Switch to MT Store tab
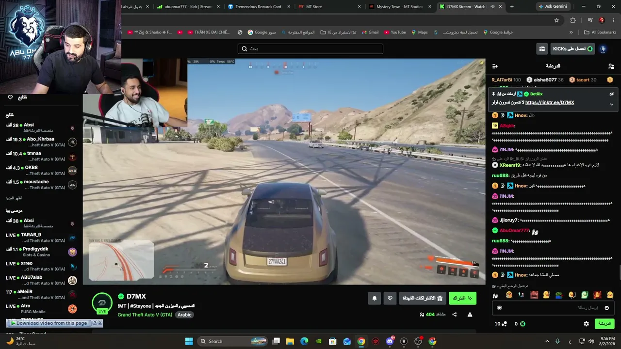 (329, 7)
